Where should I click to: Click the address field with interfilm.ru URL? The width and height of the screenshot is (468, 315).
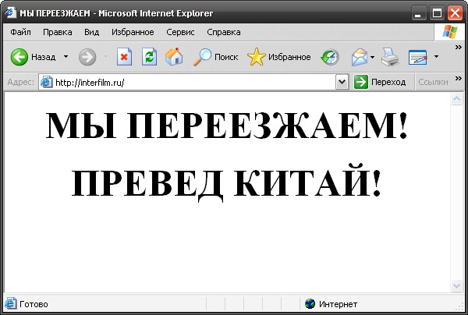click(x=194, y=82)
